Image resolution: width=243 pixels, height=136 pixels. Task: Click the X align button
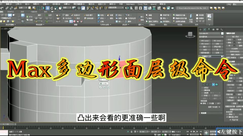tap(197, 21)
